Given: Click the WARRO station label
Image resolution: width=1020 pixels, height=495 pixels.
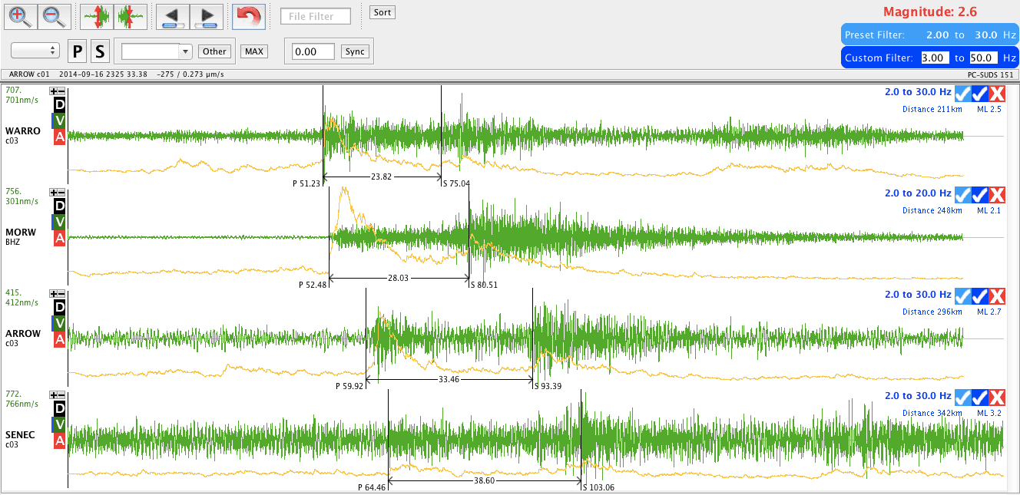Looking at the screenshot, I should [x=23, y=131].
